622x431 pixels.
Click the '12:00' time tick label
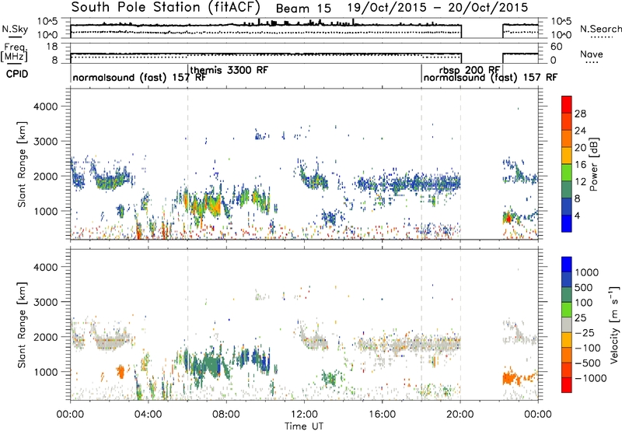[x=304, y=415]
